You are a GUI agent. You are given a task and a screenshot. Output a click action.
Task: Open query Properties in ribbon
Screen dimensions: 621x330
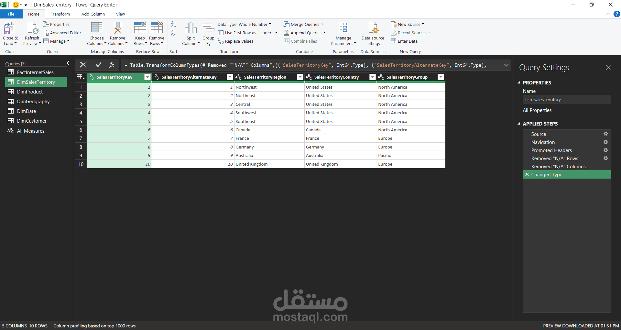pos(56,24)
